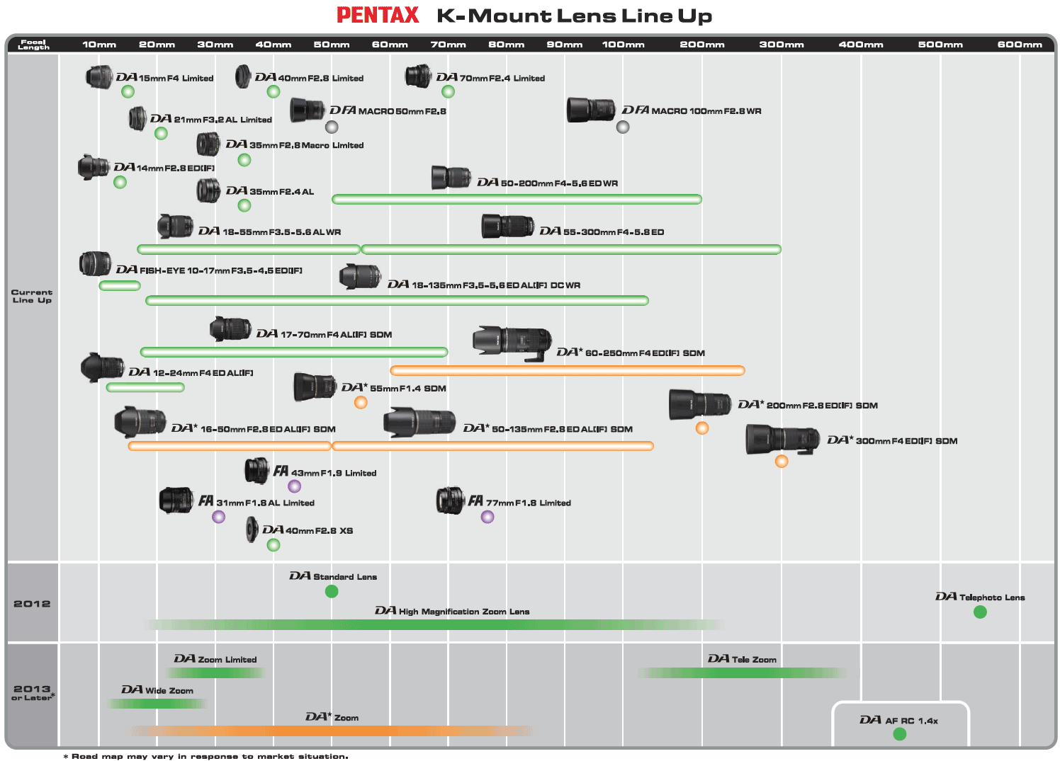
Task: Click the orange range bar of DA* 50-135mm
Action: (x=492, y=446)
